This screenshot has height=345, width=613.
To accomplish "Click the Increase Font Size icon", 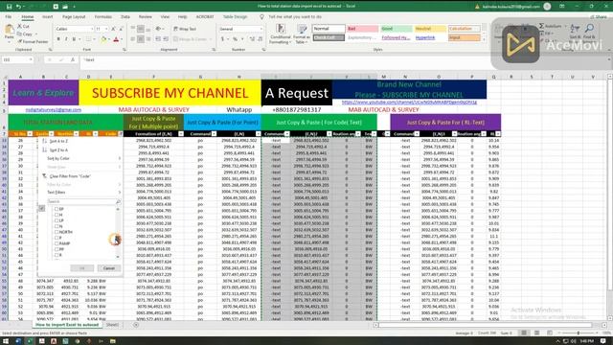I will (x=113, y=29).
